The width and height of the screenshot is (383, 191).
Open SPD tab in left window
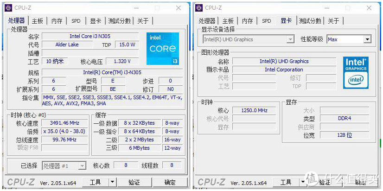(76, 21)
